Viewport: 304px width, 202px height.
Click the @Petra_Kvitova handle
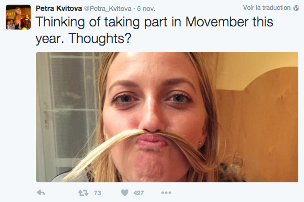coord(108,8)
